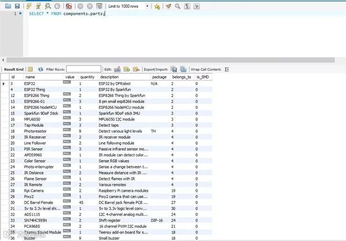The image size is (346, 241).
Task: Sort by the package column header
Action: (x=159, y=77)
